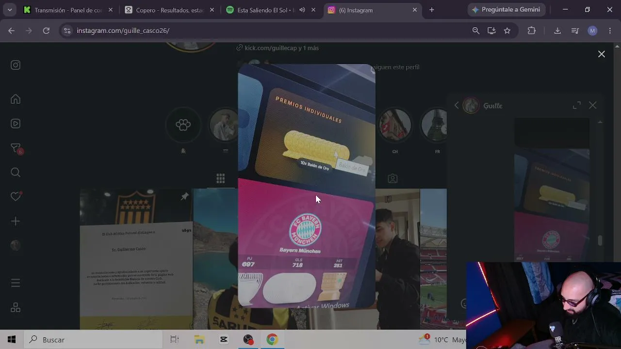Screen dimensions: 621x349
Task: Open the Meta apps grid icon in the sidebar
Action: pos(16,308)
